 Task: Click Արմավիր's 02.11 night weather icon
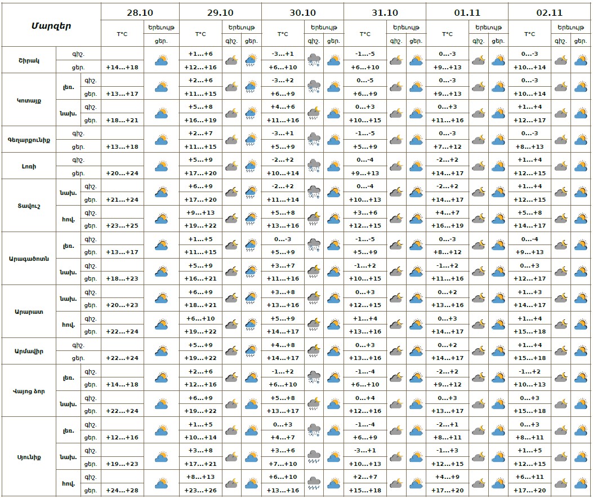(x=560, y=351)
